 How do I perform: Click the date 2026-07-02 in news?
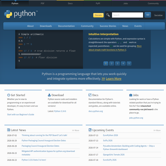click(x=12, y=135)
